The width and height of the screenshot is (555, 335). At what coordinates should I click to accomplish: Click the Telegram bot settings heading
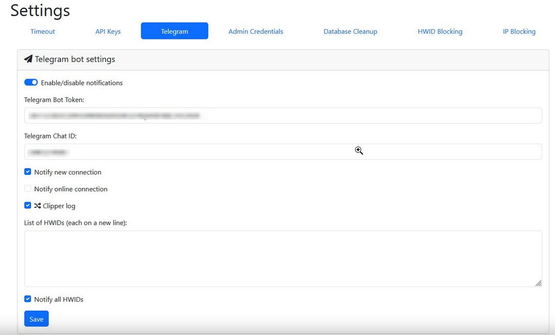74,59
